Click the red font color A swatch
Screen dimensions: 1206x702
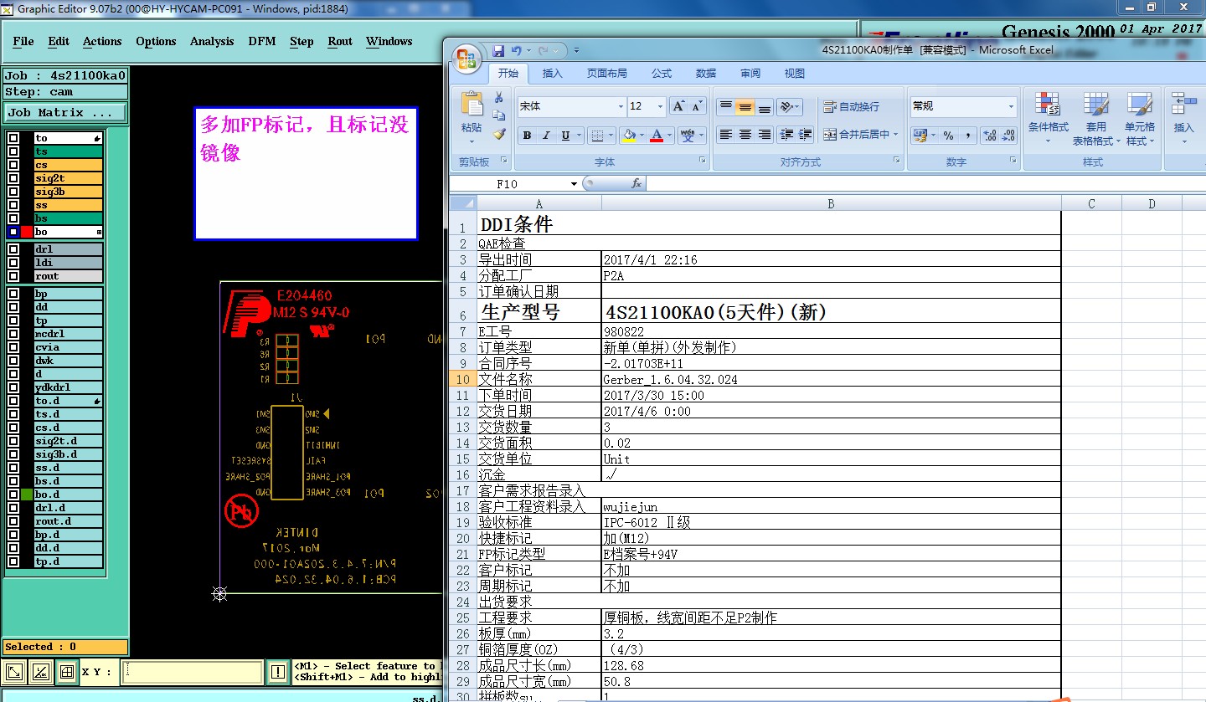(657, 136)
